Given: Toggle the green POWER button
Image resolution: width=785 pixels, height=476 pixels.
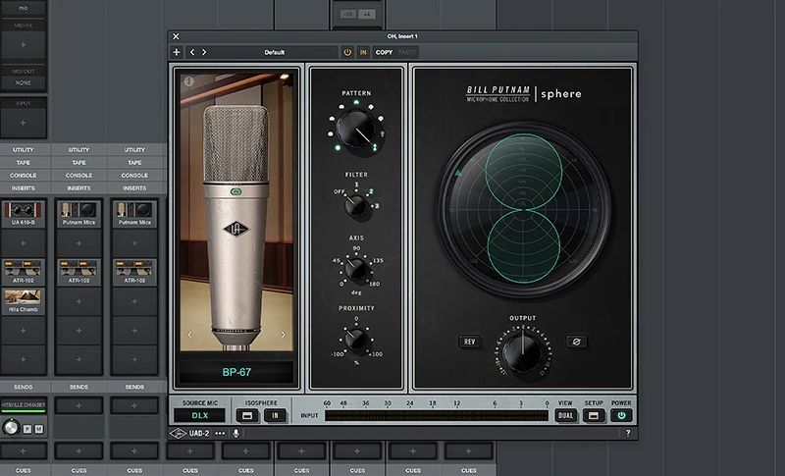Looking at the screenshot, I should coord(621,415).
